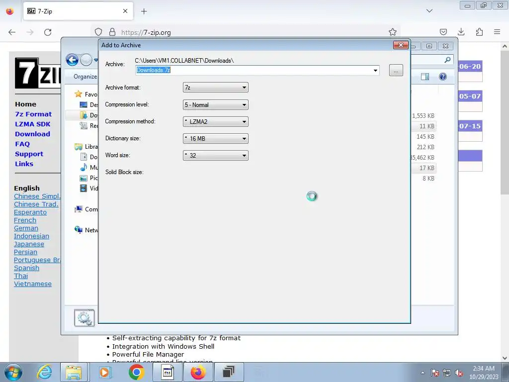Close the Add to Archive dialog
509x382 pixels.
tap(401, 45)
